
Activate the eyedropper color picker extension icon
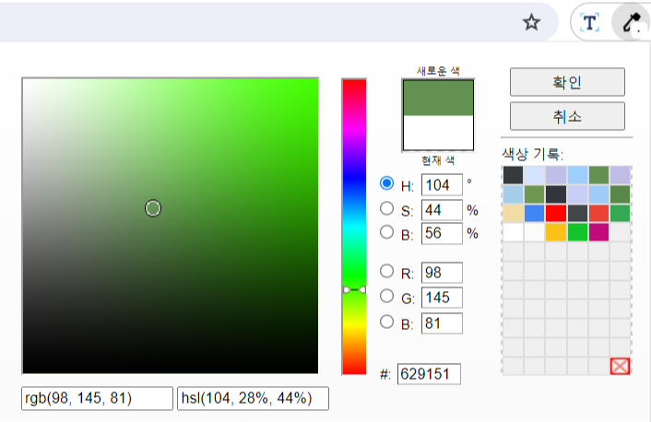[633, 22]
